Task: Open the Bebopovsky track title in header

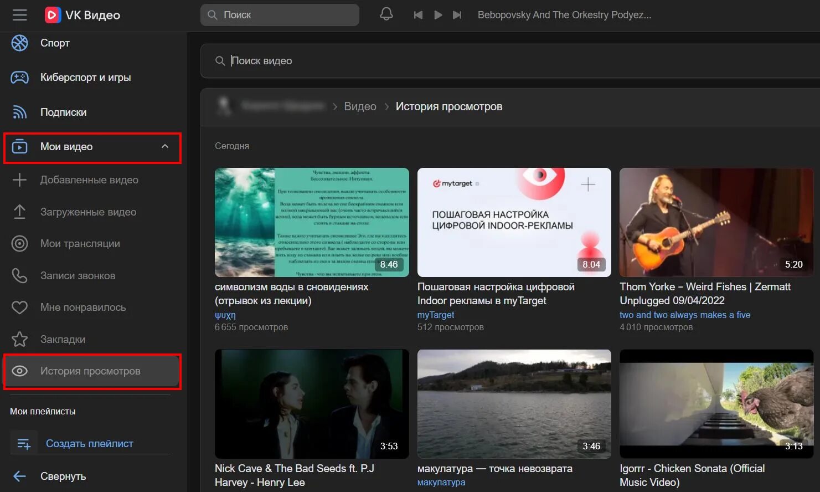Action: 564,15
